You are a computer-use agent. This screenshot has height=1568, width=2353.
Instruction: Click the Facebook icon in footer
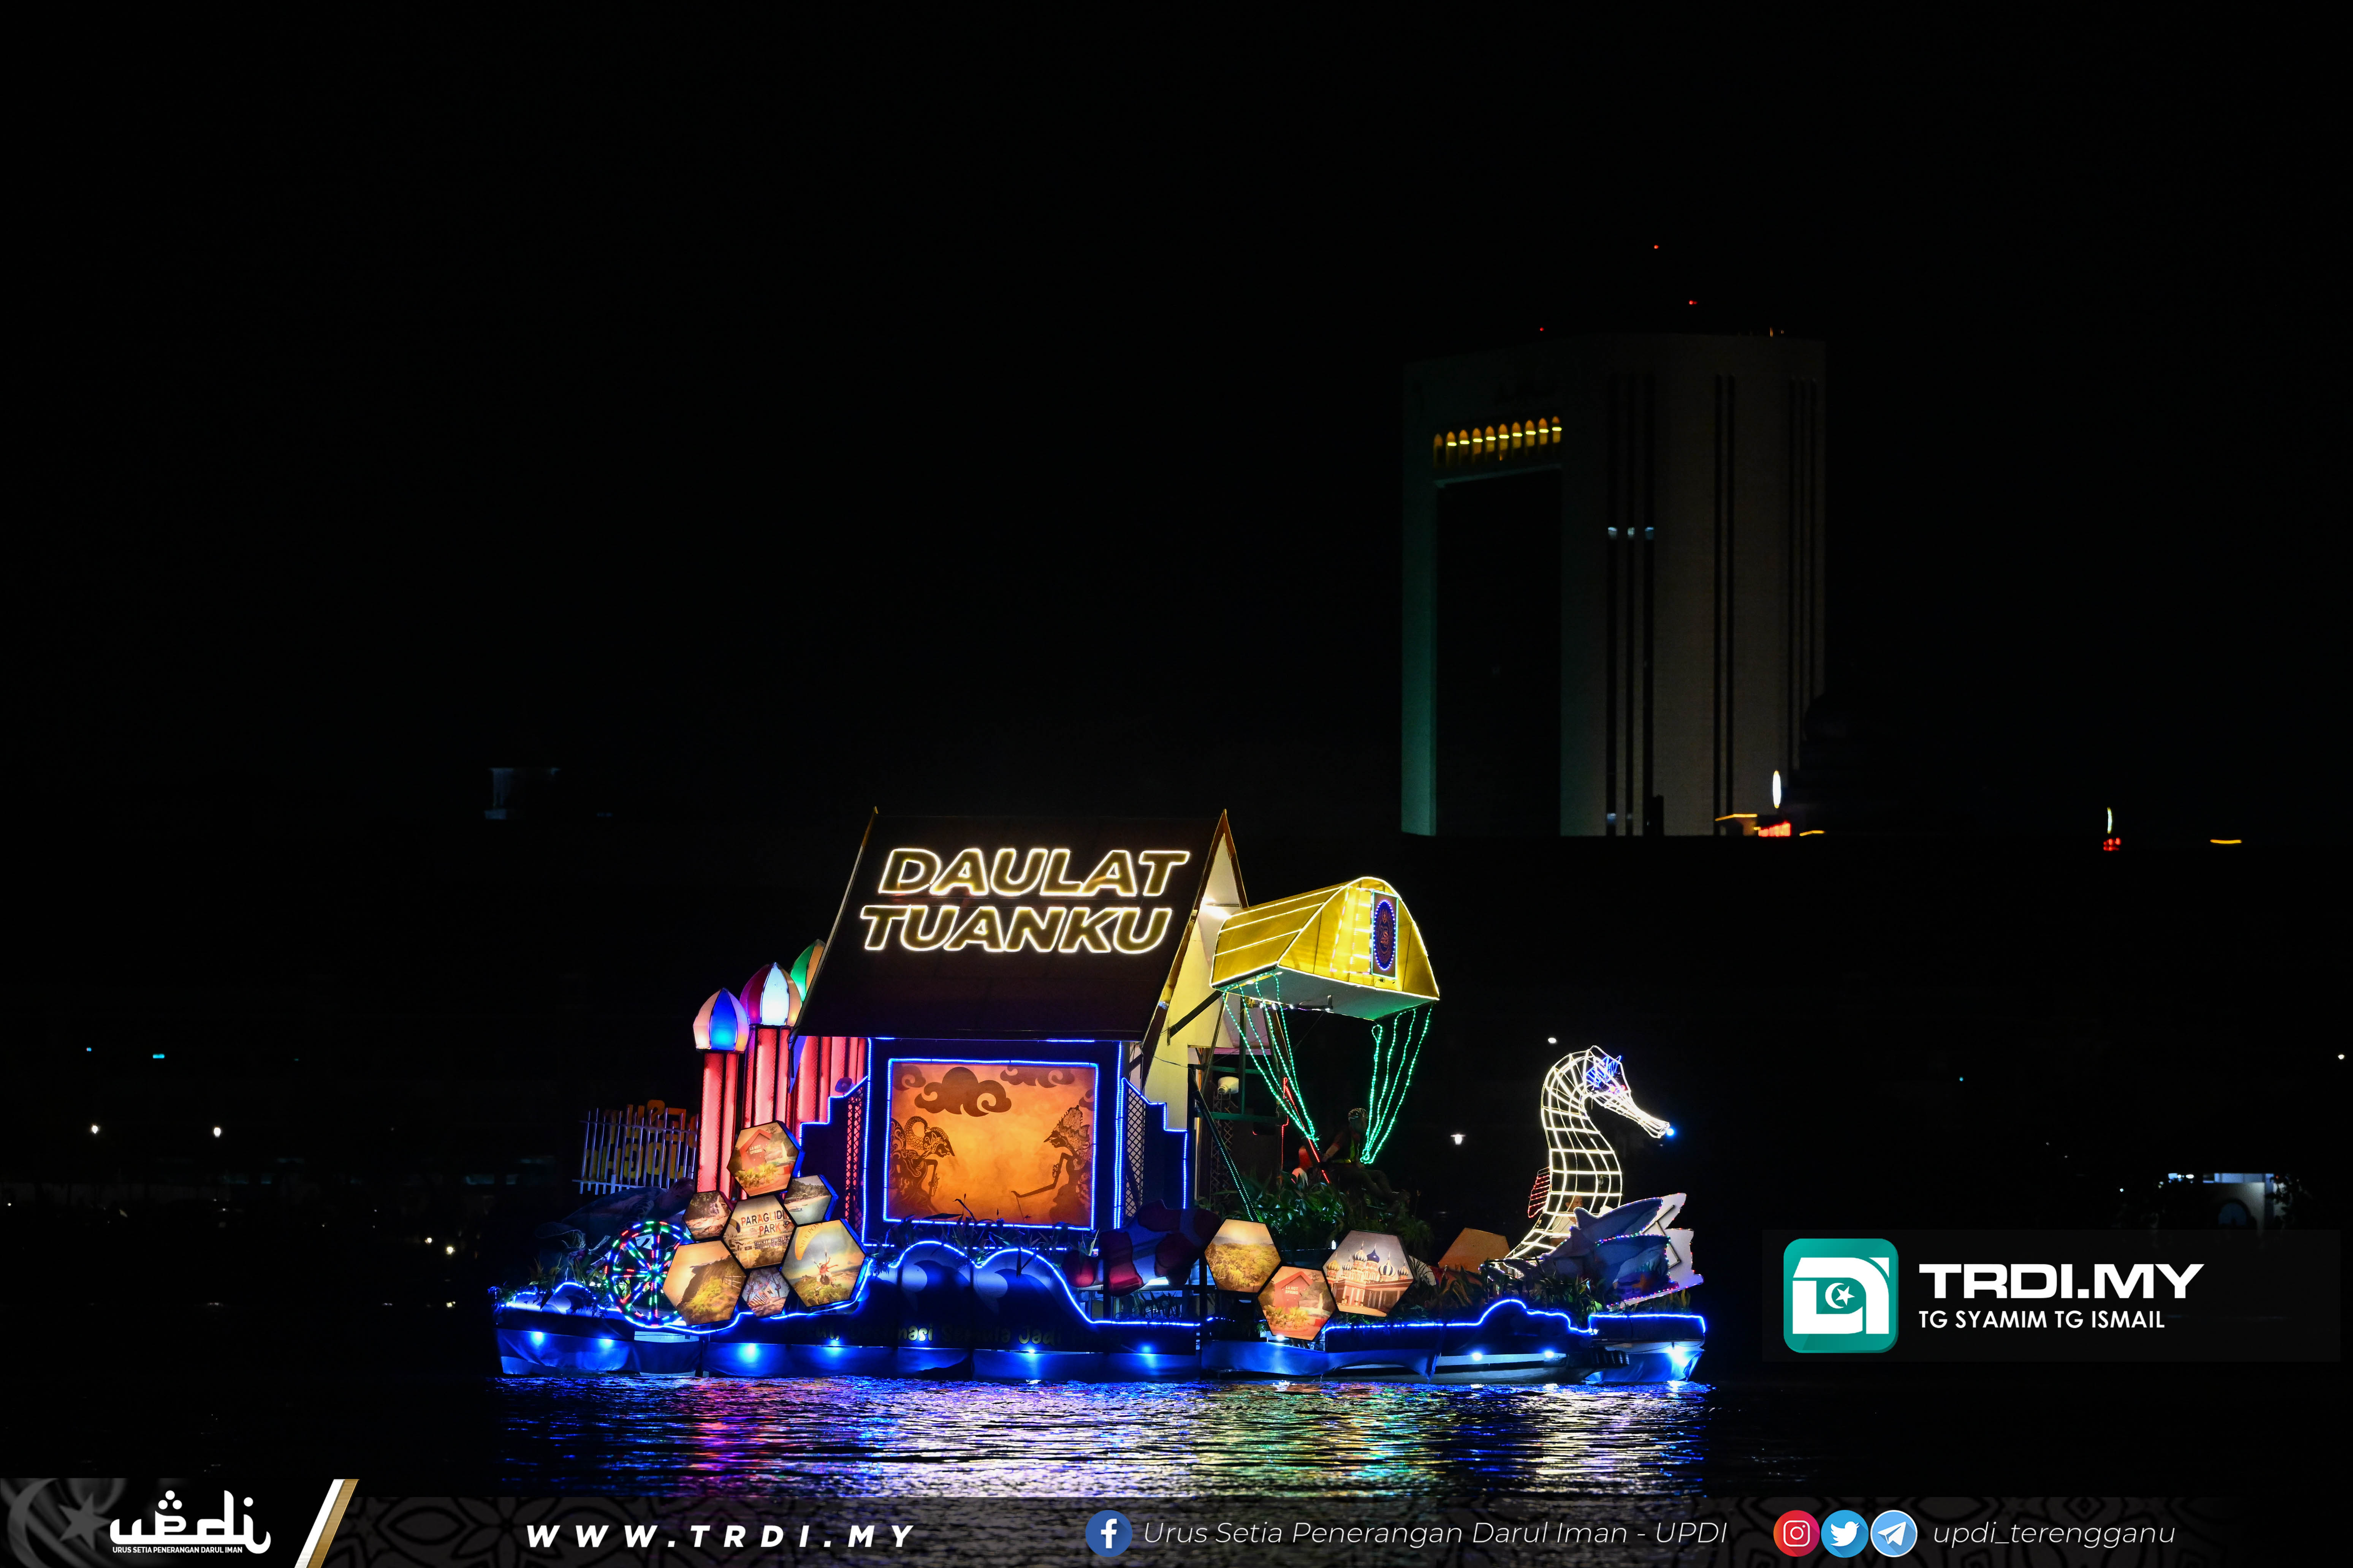(x=1108, y=1533)
